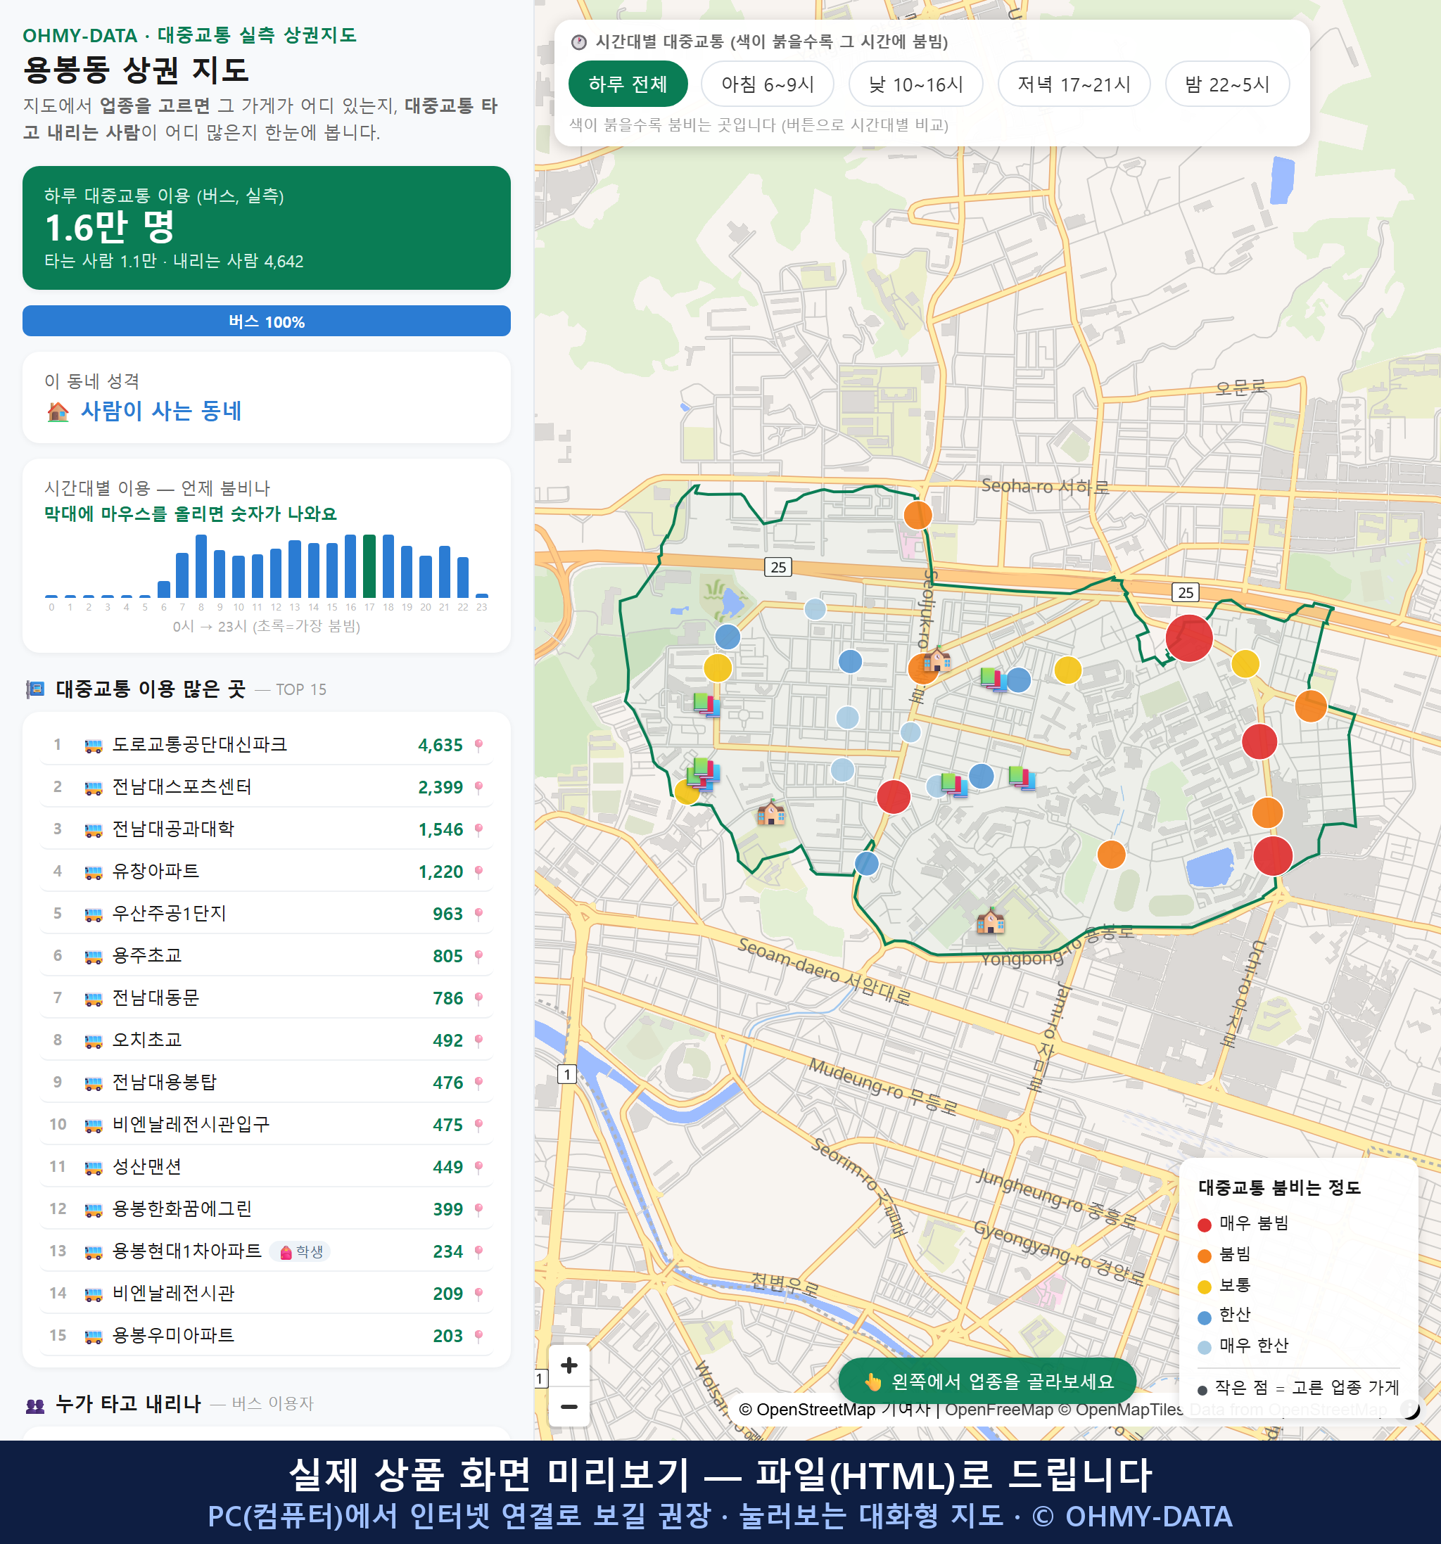The width and height of the screenshot is (1441, 1544).
Task: Switch to 아침 6~9시 time filter
Action: 767,84
